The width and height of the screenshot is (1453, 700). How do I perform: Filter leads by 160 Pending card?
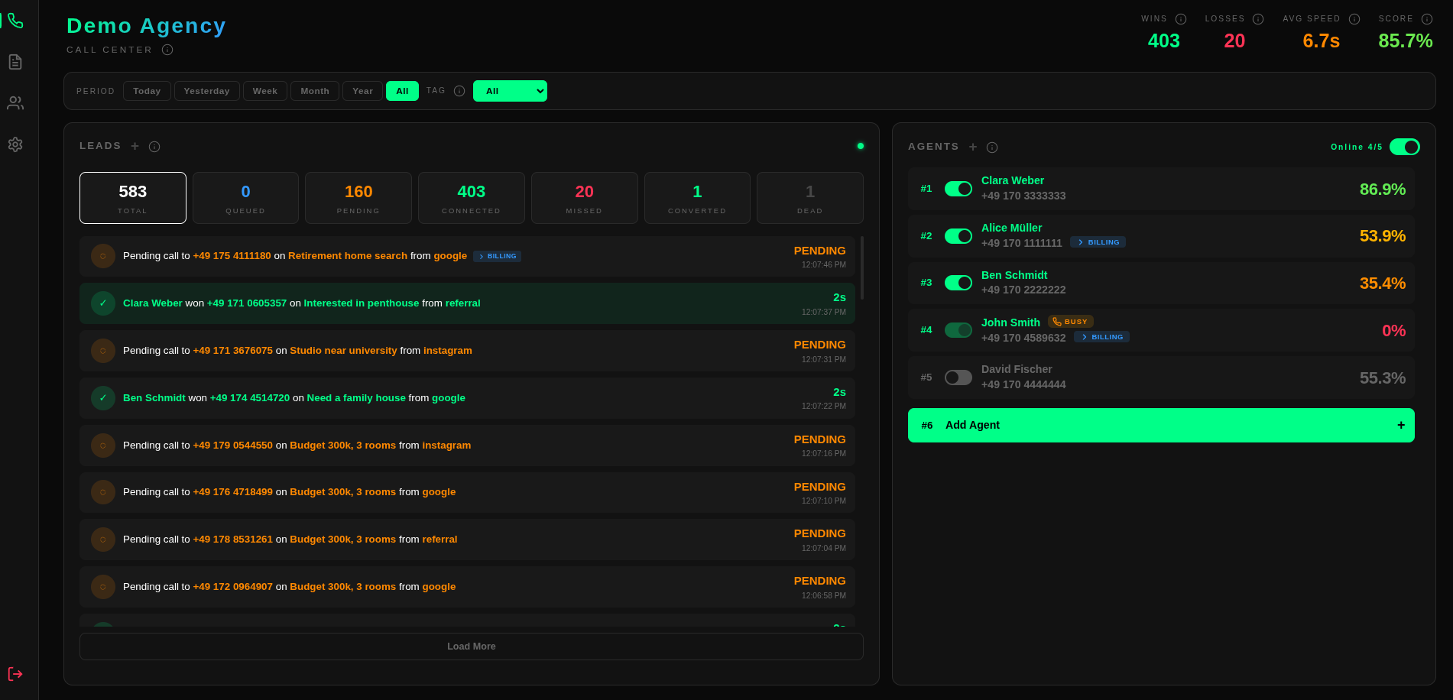358,198
